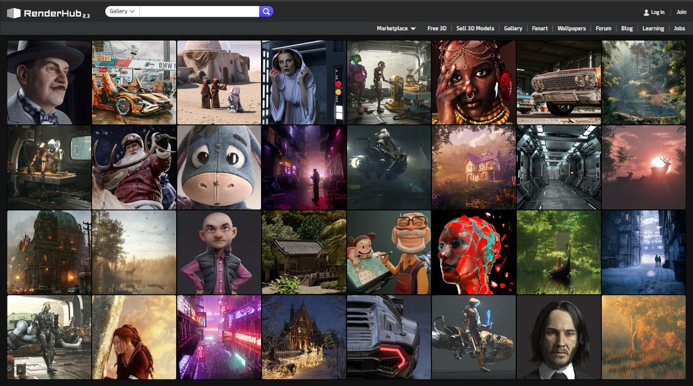Click the search magnifying glass icon

(266, 11)
